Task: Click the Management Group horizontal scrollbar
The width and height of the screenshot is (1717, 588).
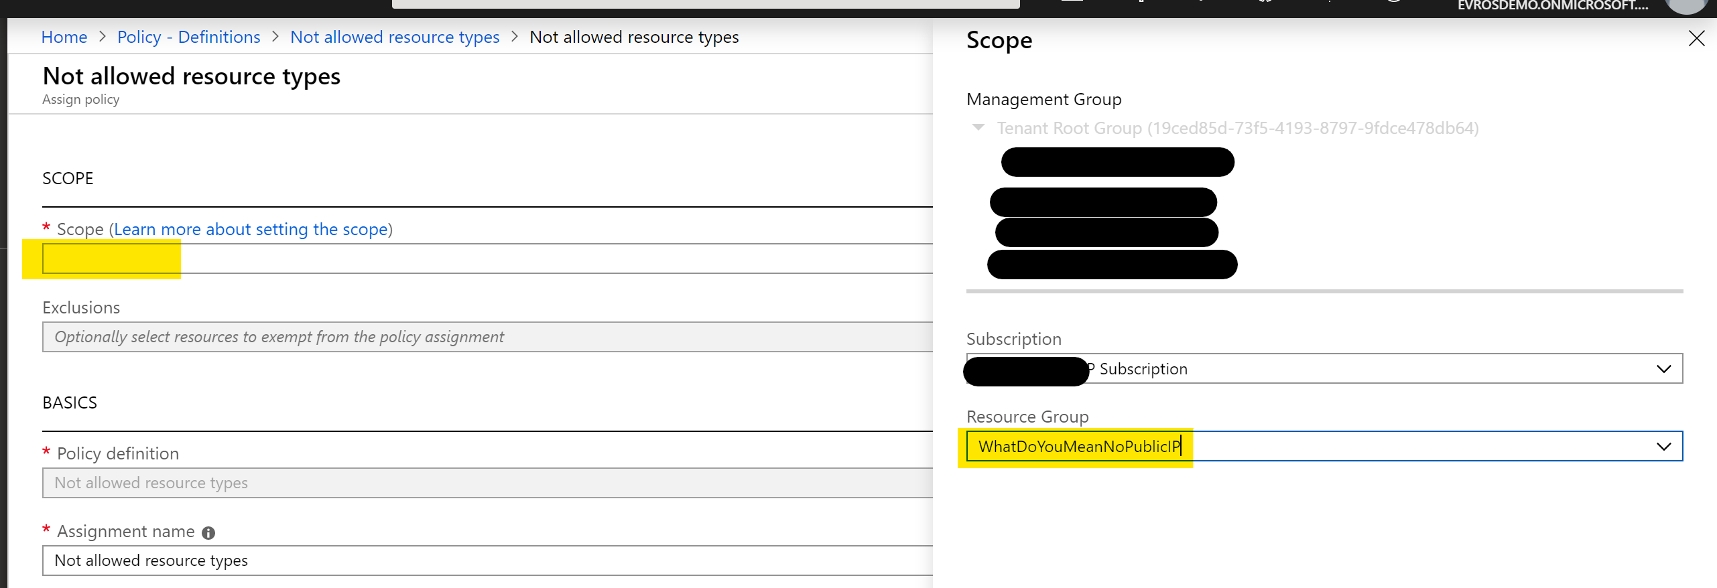Action: click(1324, 291)
